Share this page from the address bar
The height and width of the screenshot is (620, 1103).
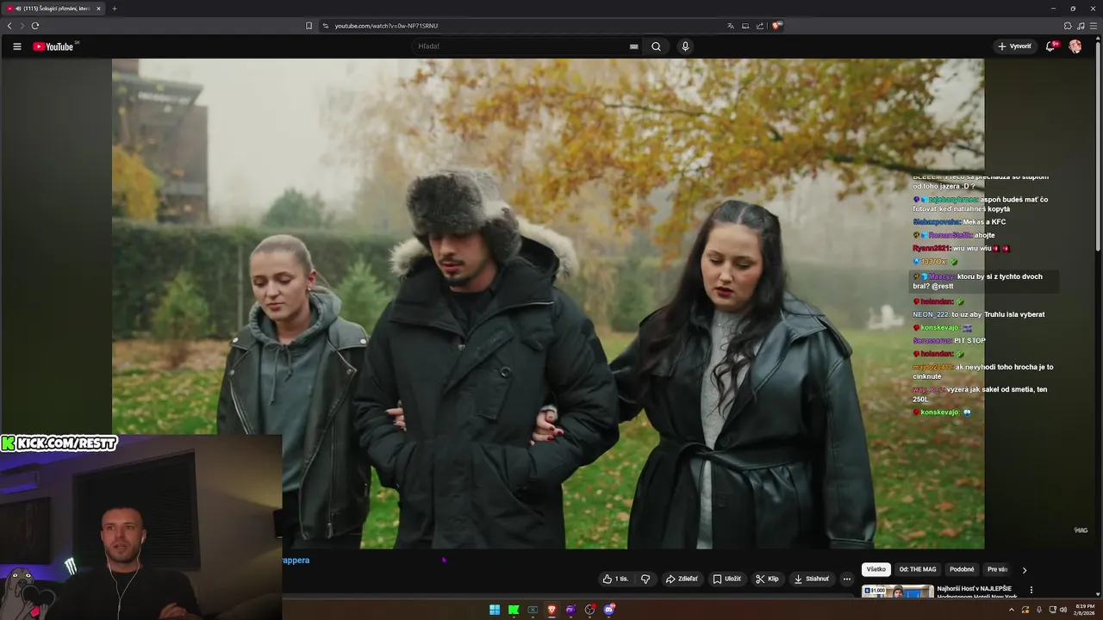point(760,26)
